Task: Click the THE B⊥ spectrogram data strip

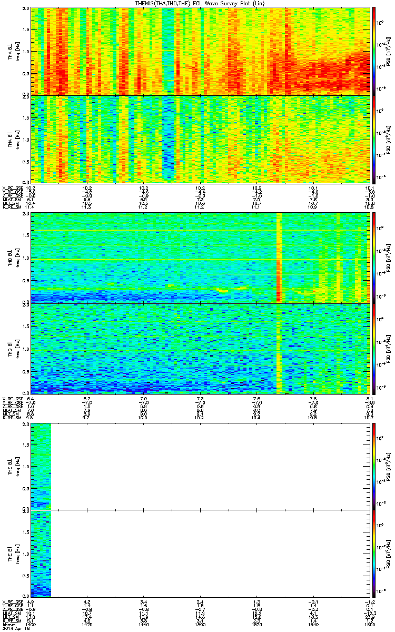Action: [41, 466]
